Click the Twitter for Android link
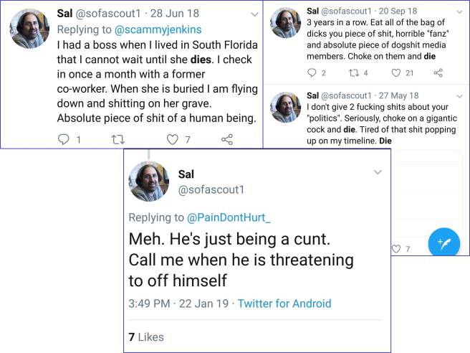 tap(284, 303)
